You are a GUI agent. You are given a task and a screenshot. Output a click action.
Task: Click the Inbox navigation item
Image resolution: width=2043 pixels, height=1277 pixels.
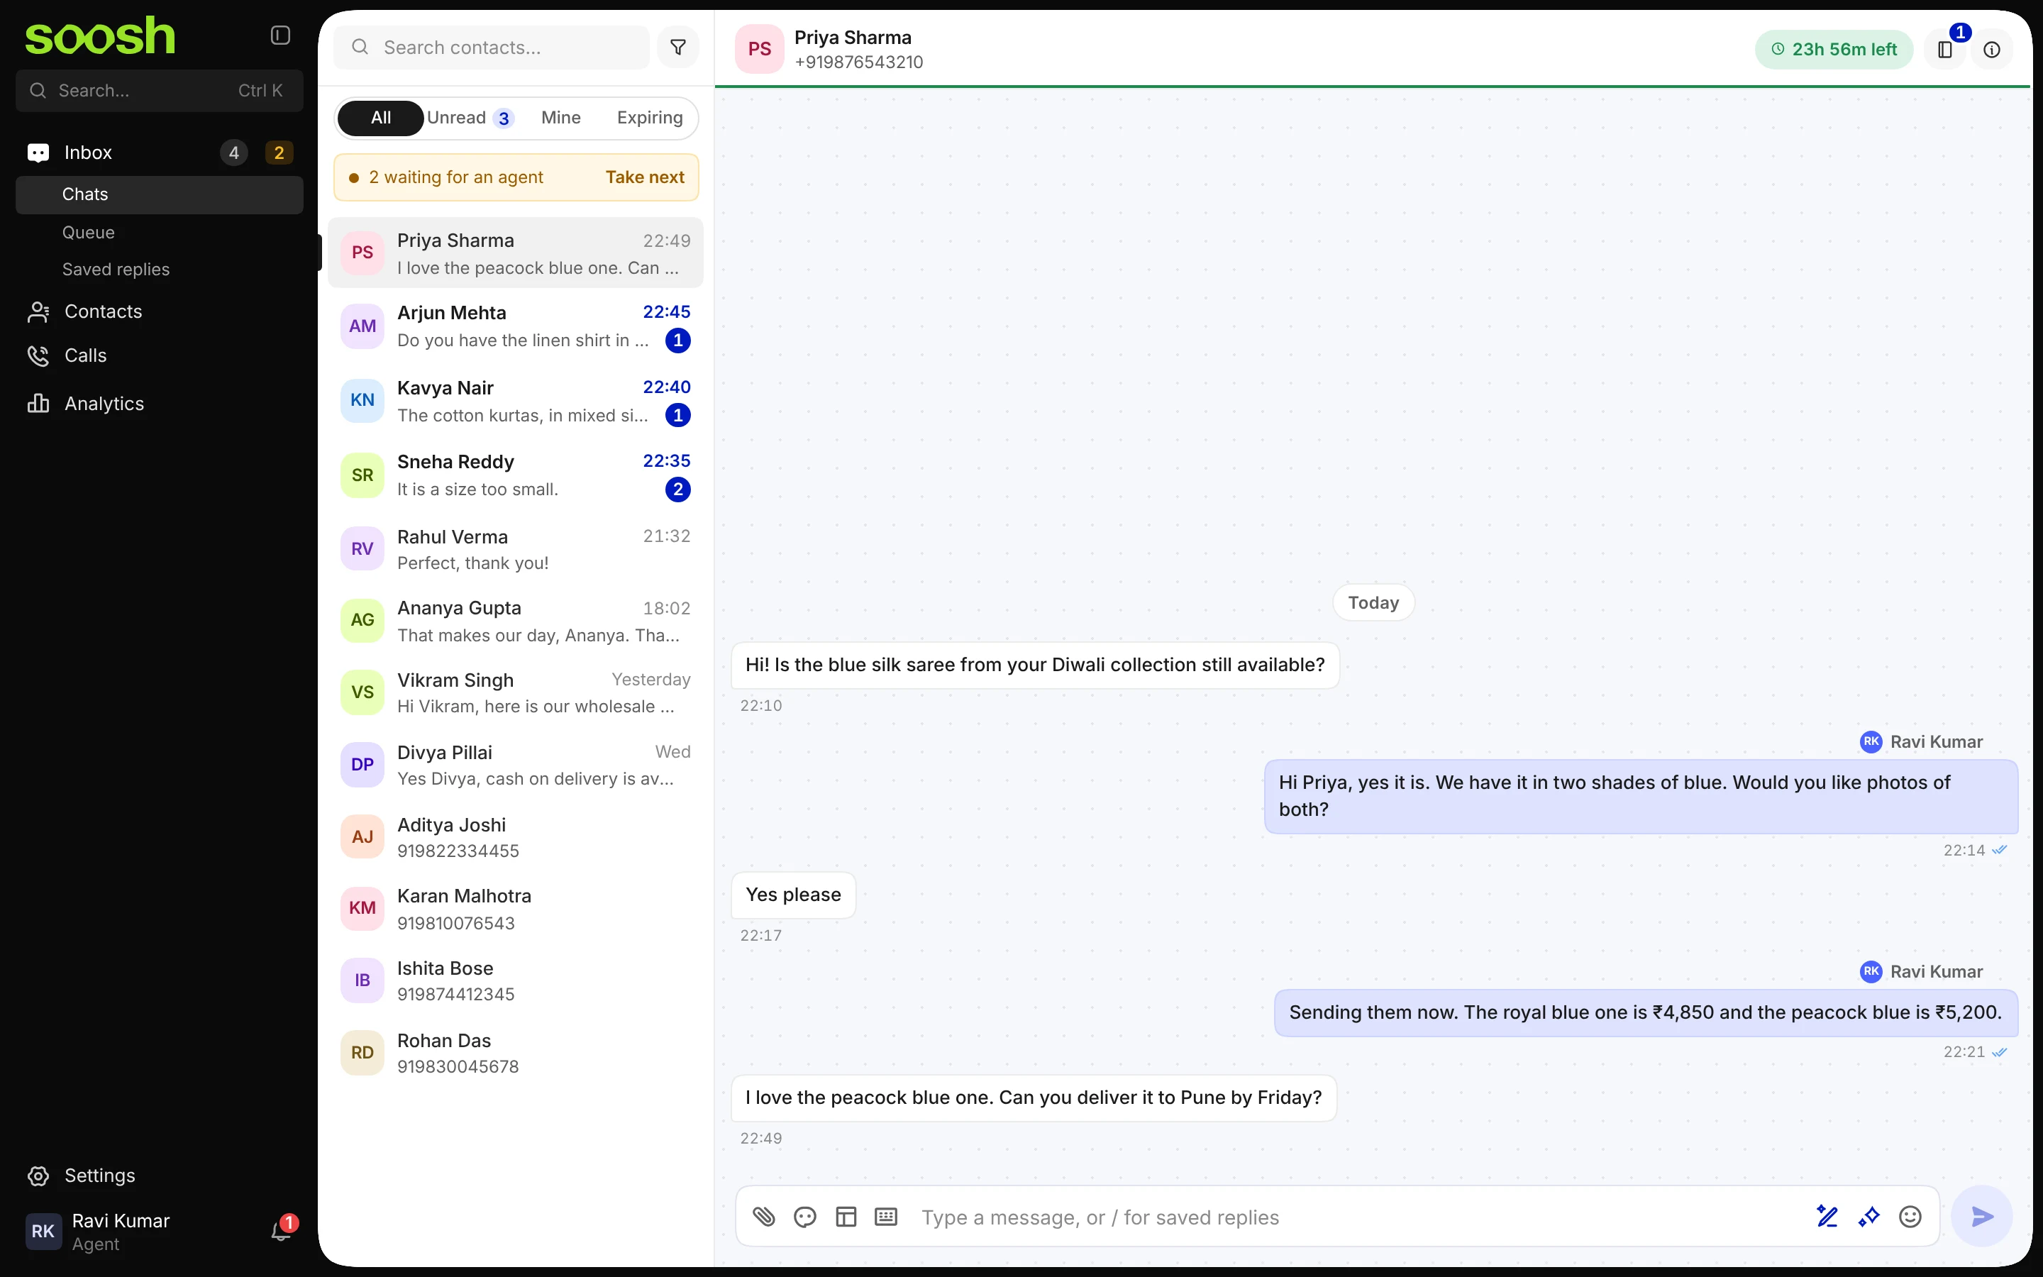point(160,153)
